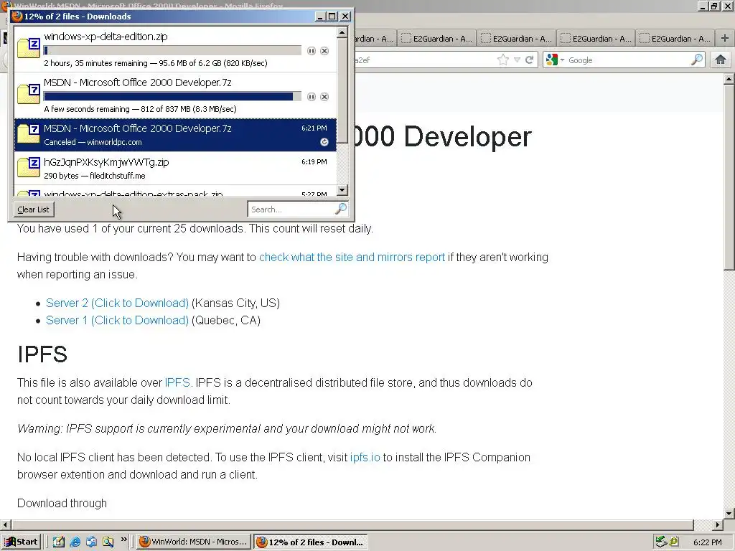Click 'Canceled — winworldpc.com' status text

(93, 142)
